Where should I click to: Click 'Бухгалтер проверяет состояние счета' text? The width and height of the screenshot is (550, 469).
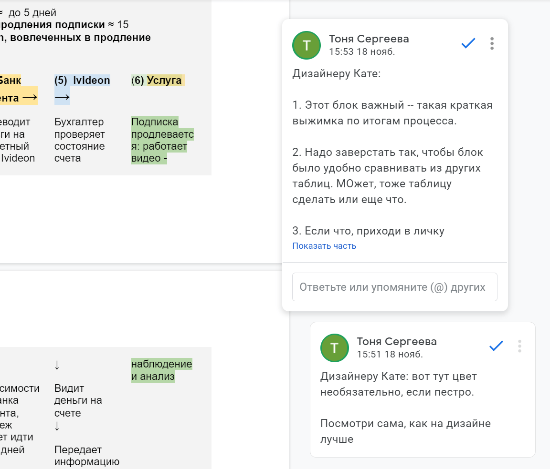79,140
